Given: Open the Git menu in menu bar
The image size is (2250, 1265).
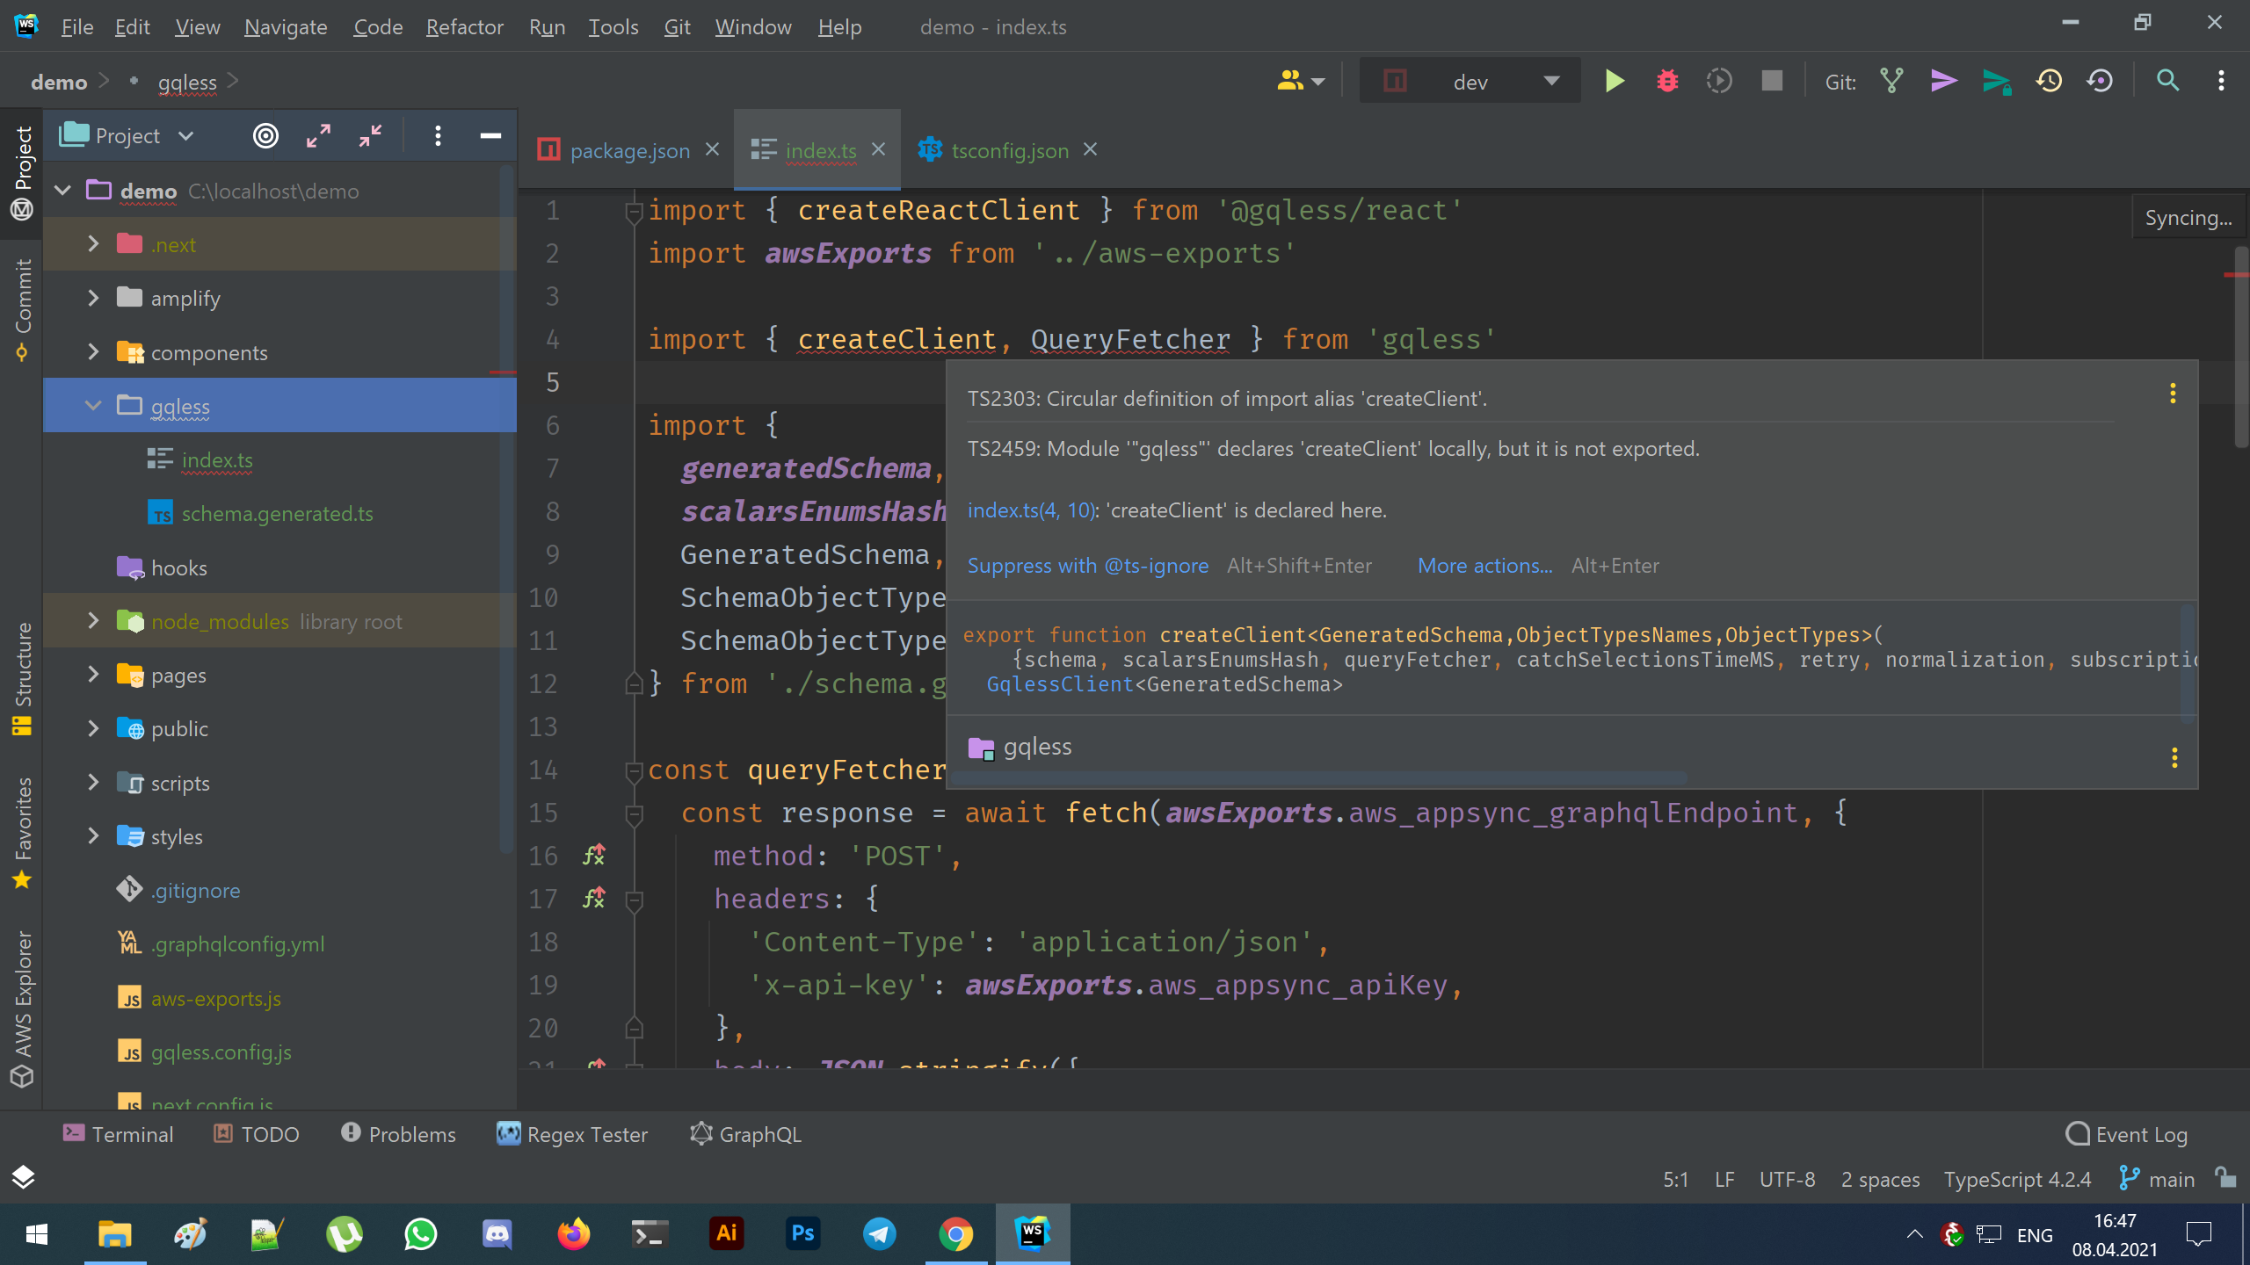Looking at the screenshot, I should coord(677,26).
